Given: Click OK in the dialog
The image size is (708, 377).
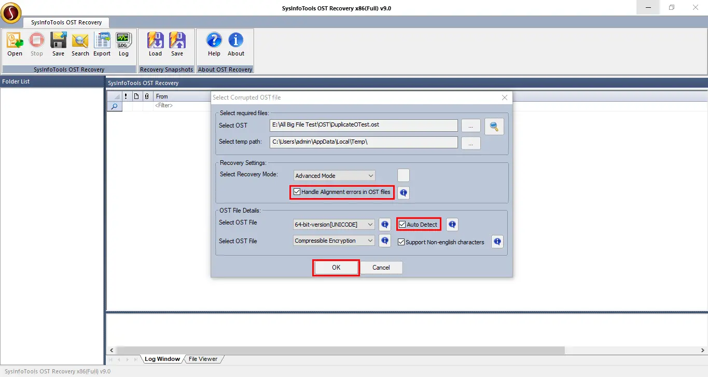Looking at the screenshot, I should coord(336,268).
